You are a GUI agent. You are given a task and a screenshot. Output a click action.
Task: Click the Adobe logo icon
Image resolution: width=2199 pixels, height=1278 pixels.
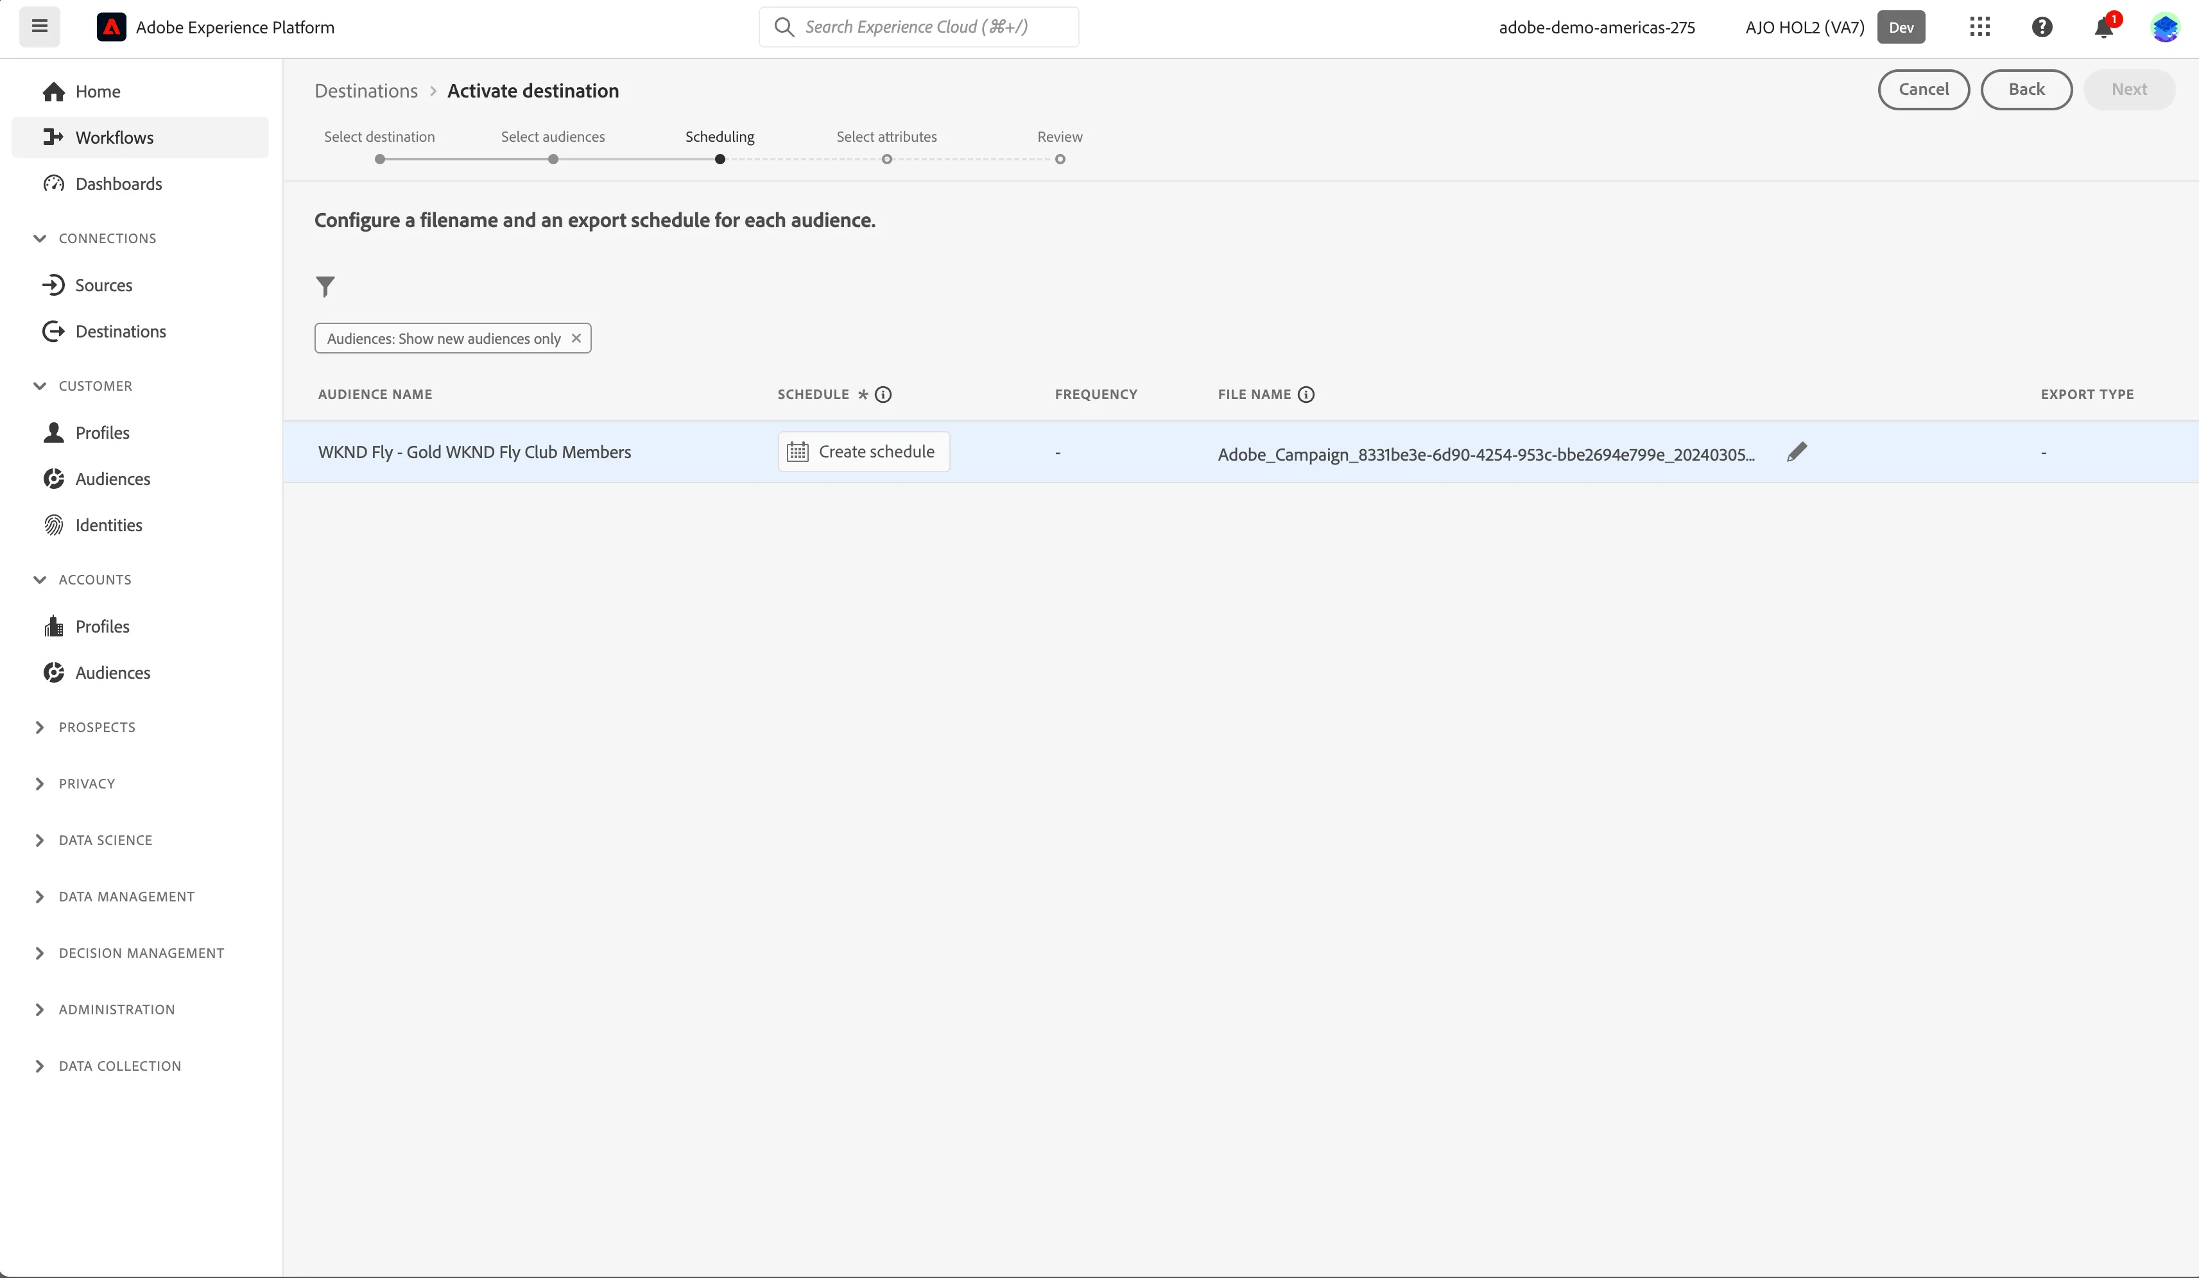pyautogui.click(x=111, y=27)
